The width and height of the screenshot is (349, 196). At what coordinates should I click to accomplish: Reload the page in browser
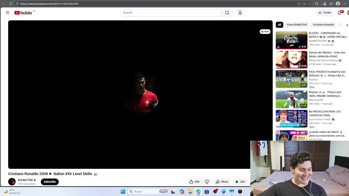click(x=10, y=4)
